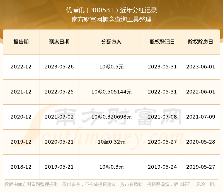This screenshot has height=192, width=223.
Task: Click the 2020-05-21 date cell
Action: coord(59,142)
